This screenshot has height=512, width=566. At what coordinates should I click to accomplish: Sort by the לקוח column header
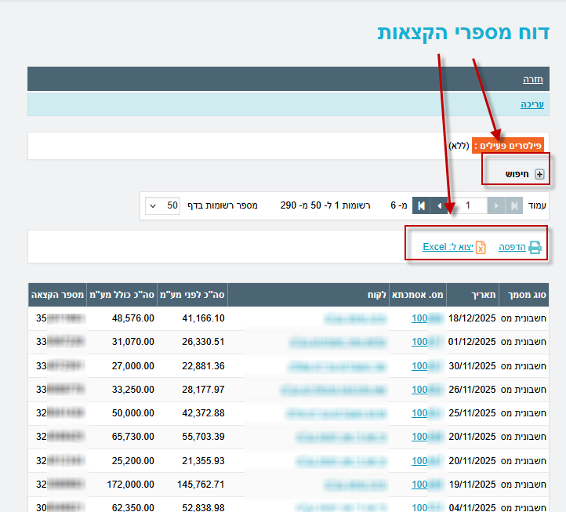375,295
